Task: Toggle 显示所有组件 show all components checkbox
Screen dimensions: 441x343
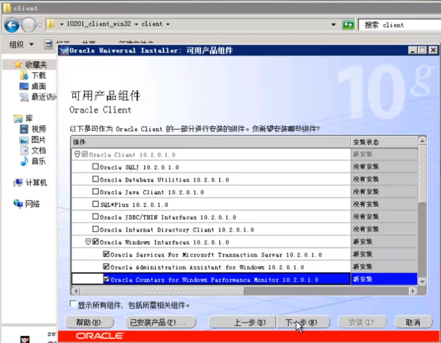Action: pyautogui.click(x=73, y=304)
